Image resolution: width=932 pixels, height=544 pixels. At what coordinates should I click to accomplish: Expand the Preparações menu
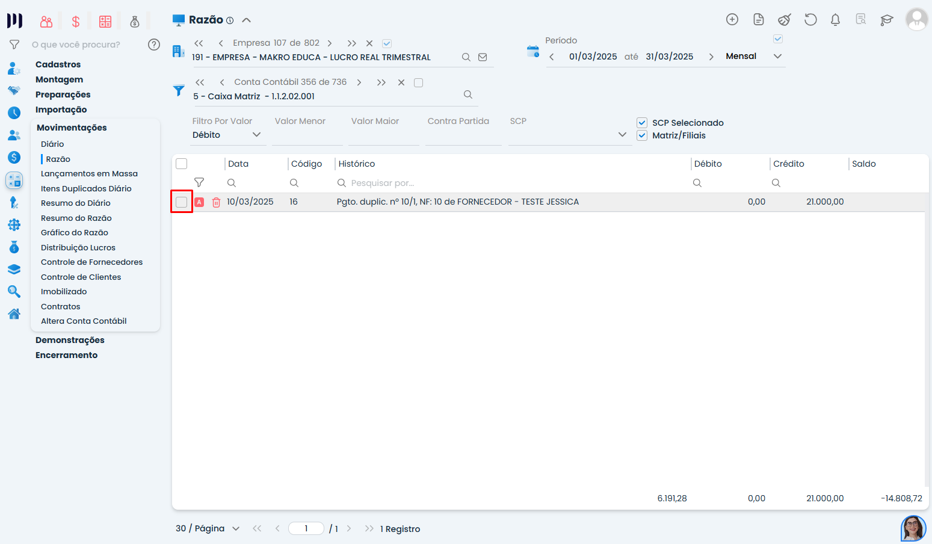(x=63, y=94)
